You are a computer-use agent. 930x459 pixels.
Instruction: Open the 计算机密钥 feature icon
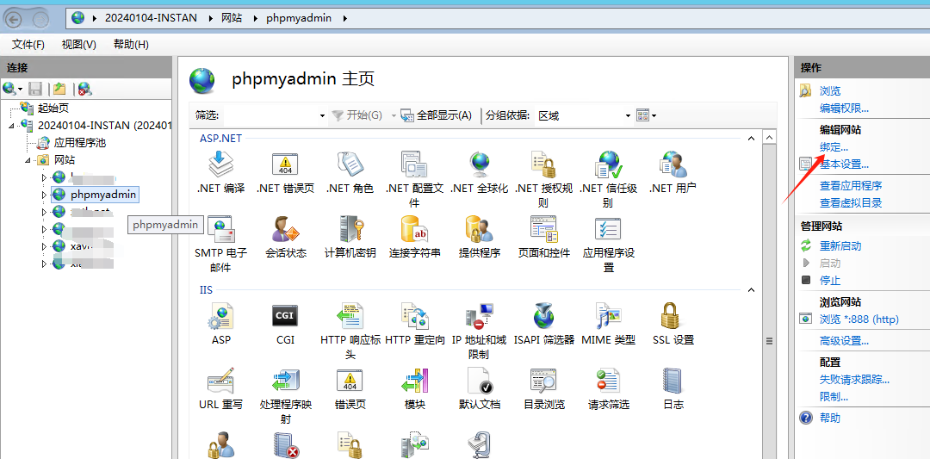click(350, 229)
